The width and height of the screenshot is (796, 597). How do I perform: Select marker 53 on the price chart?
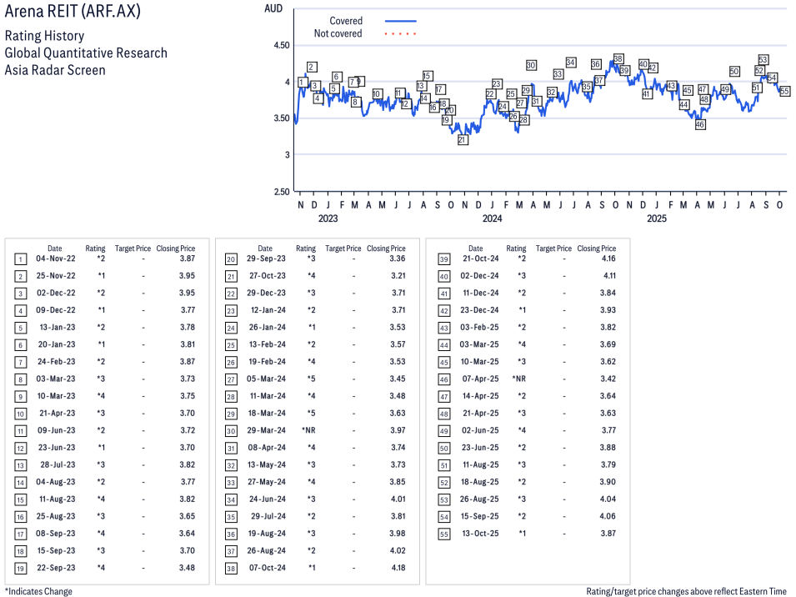click(x=763, y=60)
